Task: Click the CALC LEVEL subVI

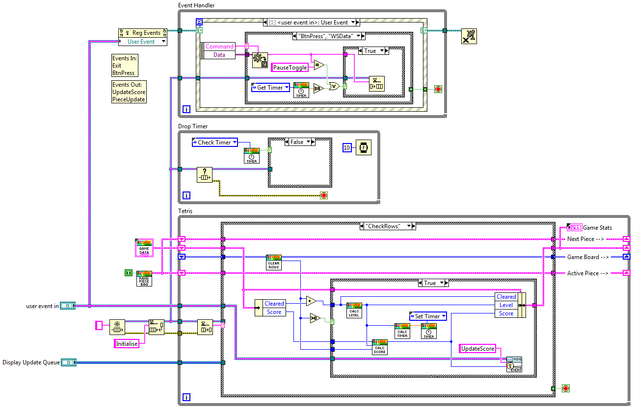Action: click(354, 310)
